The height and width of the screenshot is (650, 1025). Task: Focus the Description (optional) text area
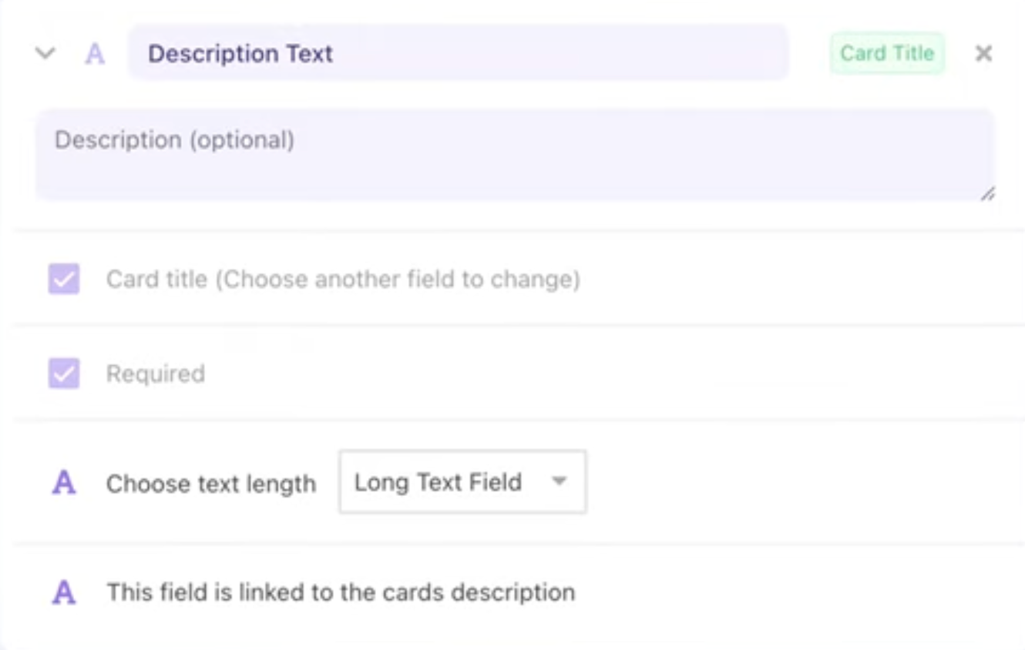pyautogui.click(x=514, y=155)
